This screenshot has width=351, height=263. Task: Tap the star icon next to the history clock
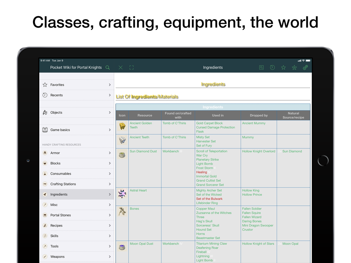(283, 68)
